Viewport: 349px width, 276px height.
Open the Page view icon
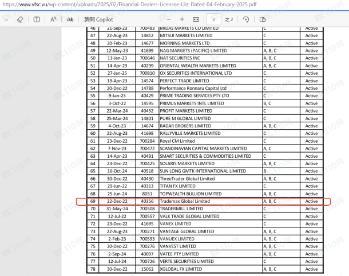[x=263, y=19]
